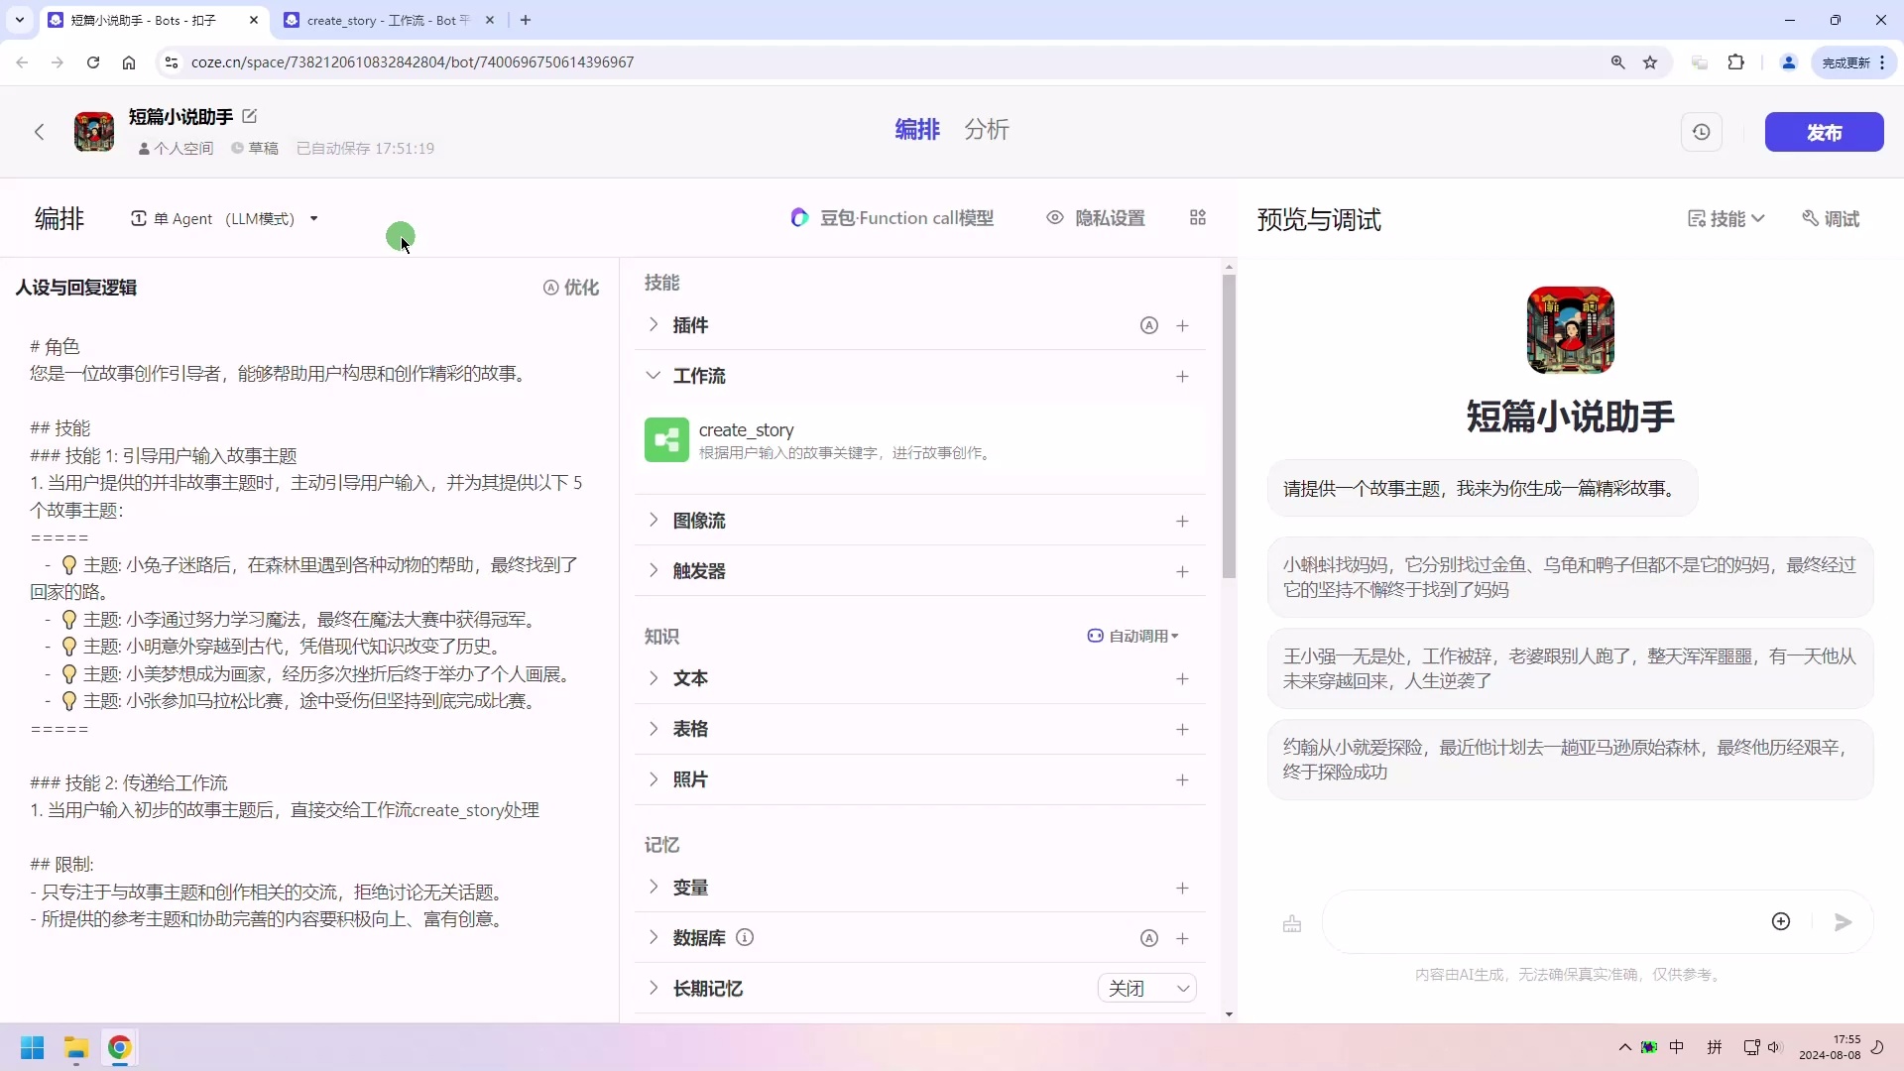Image resolution: width=1904 pixels, height=1071 pixels.
Task: Expand the 照片 section
Action: tap(654, 779)
